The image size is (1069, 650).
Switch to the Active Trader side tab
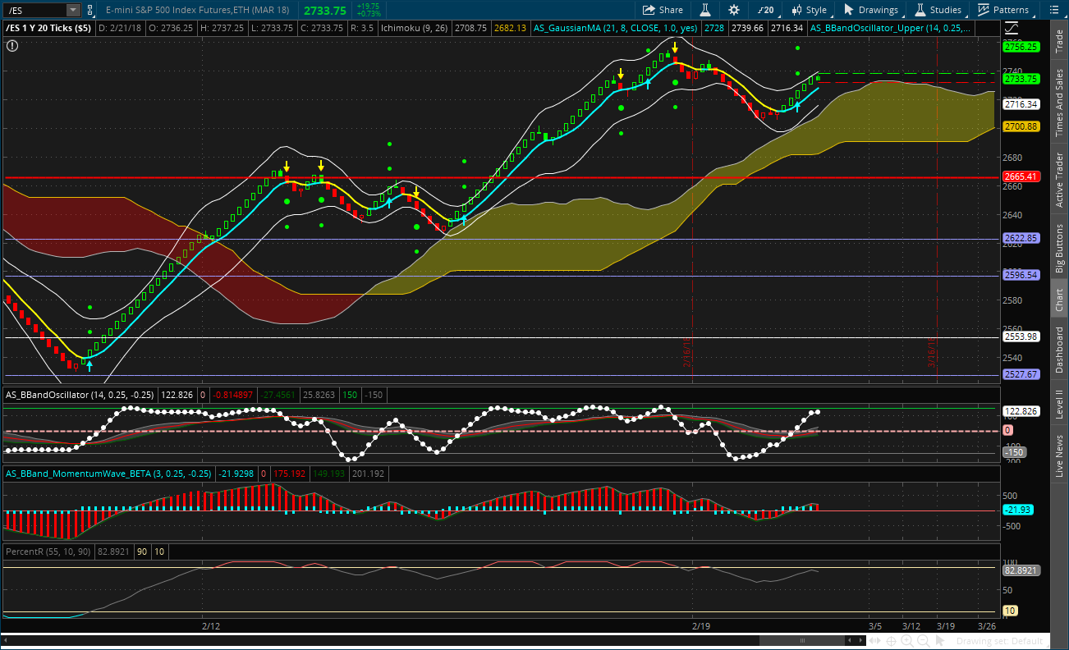[x=1059, y=181]
